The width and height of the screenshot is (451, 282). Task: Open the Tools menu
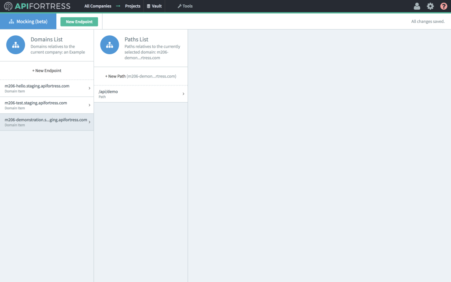pyautogui.click(x=184, y=6)
